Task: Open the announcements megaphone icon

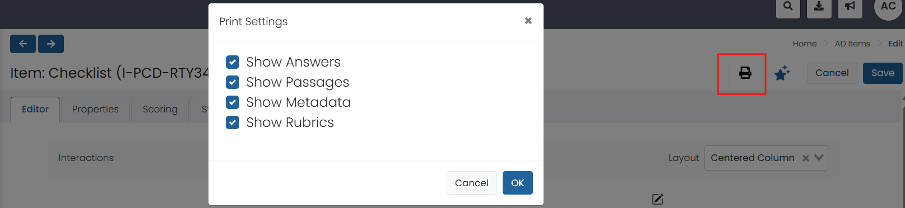Action: [850, 7]
